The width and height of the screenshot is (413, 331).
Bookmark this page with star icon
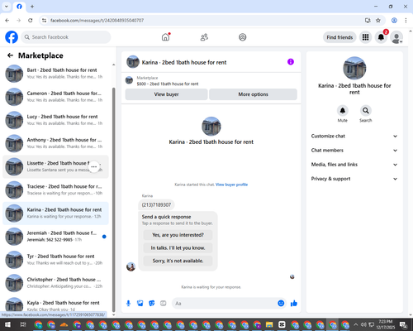378,21
